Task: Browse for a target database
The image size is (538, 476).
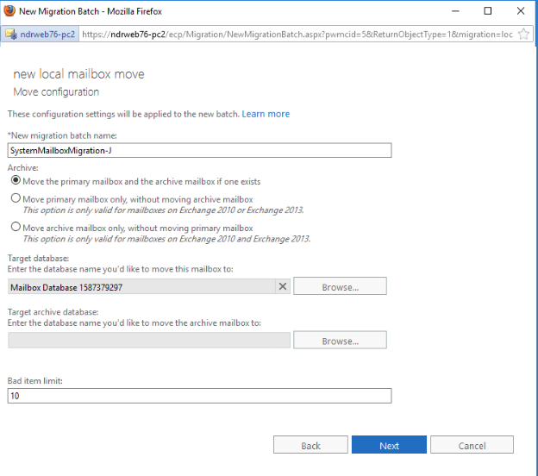Action: [340, 286]
